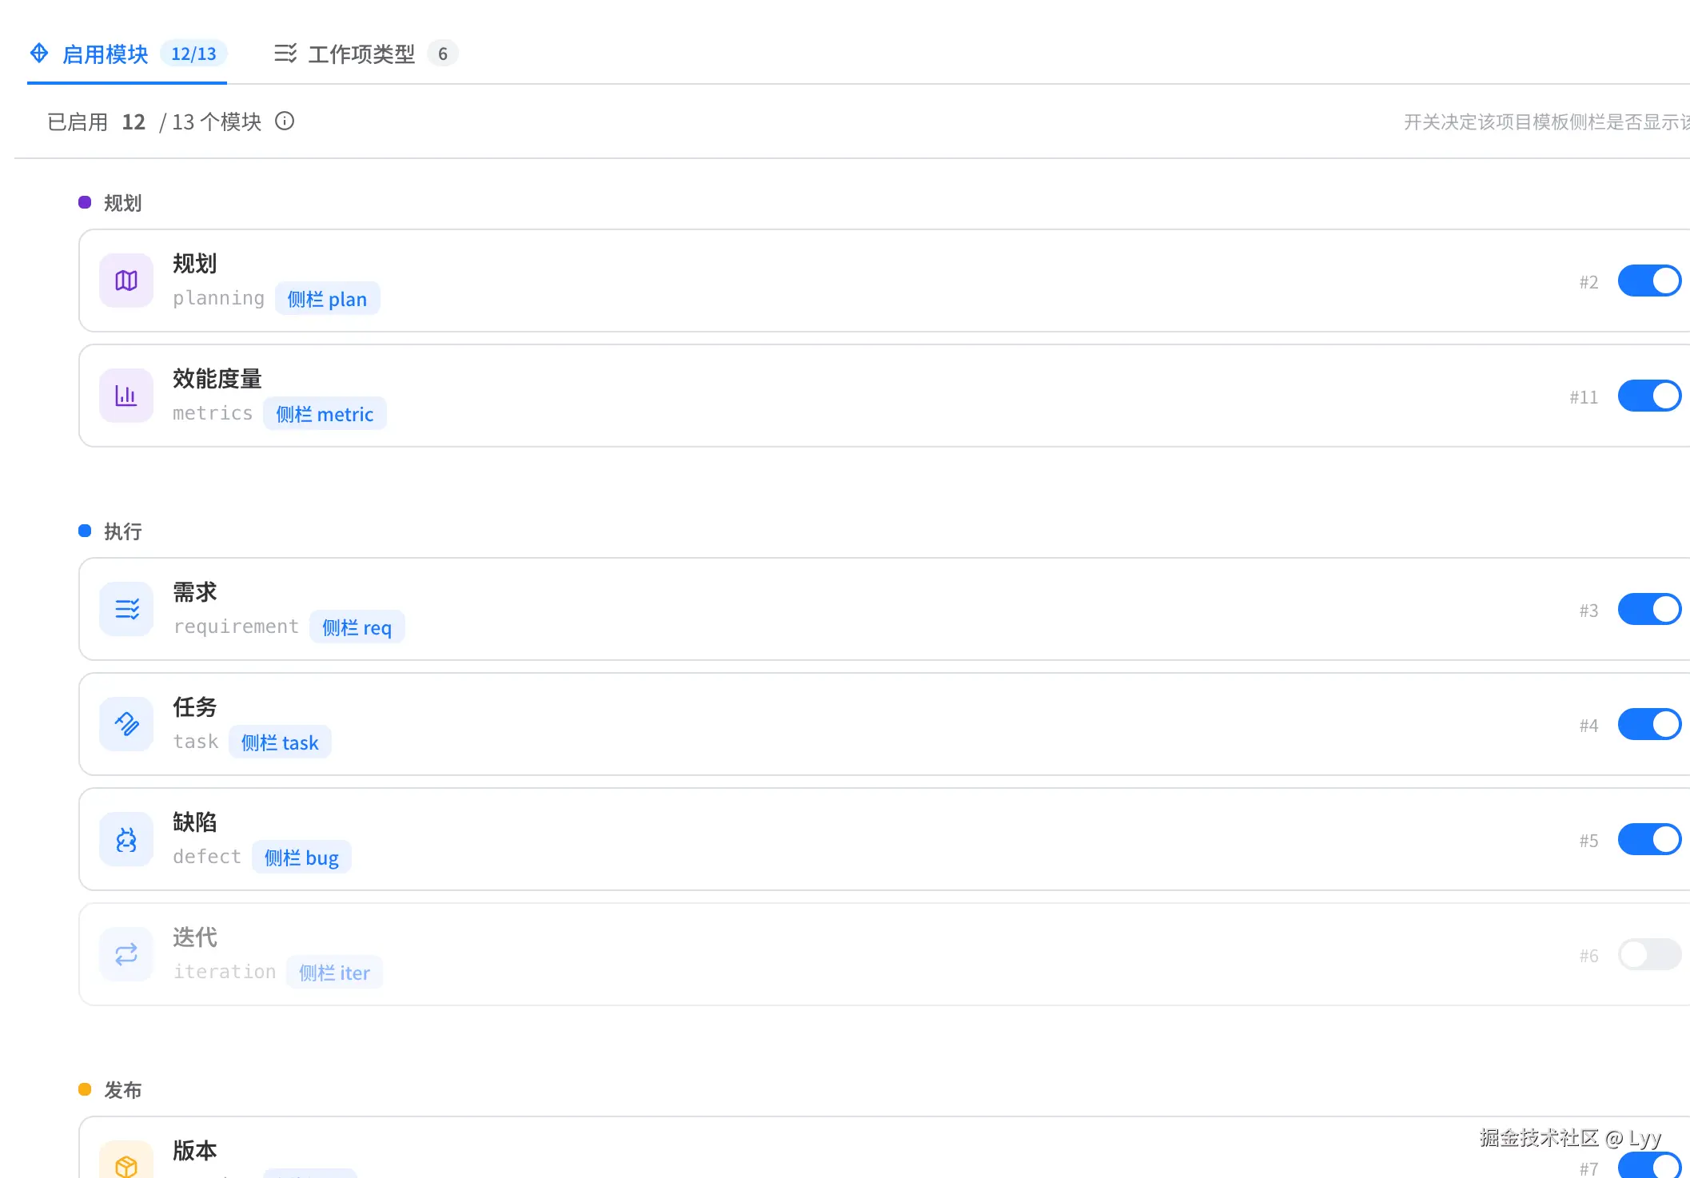The height and width of the screenshot is (1178, 1690).
Task: Click the task module icon
Action: coord(126,724)
